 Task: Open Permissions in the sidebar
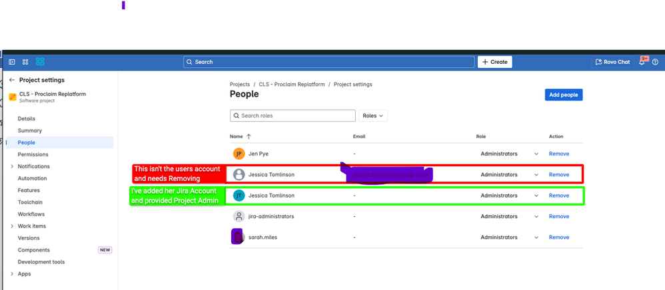point(33,154)
